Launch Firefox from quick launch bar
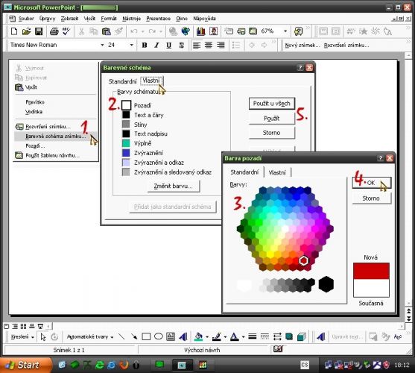The height and width of the screenshot is (373, 415). (x=124, y=366)
